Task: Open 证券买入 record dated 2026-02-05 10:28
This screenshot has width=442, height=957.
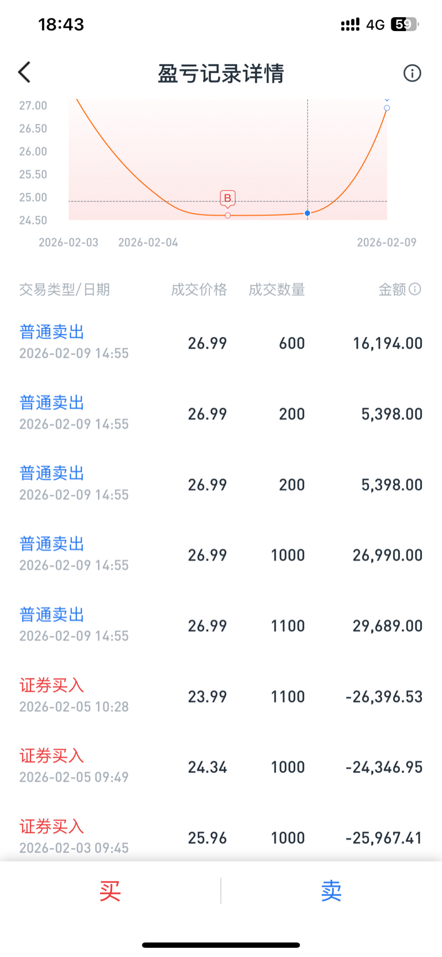Action: tap(221, 696)
